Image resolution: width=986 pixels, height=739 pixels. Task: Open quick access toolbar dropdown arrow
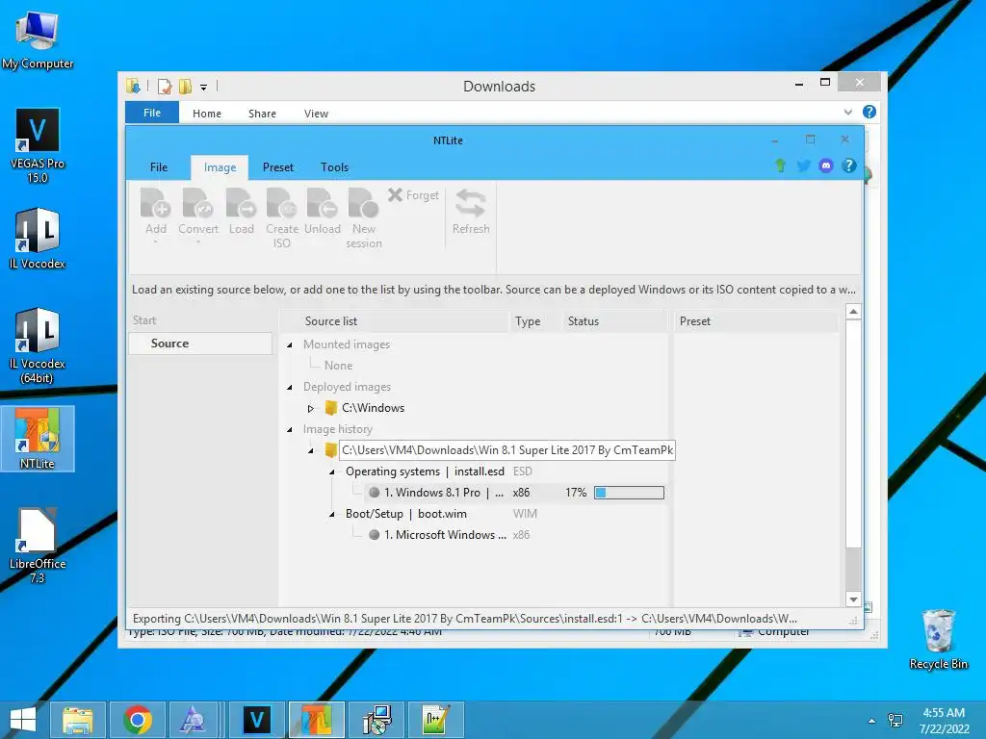click(204, 88)
